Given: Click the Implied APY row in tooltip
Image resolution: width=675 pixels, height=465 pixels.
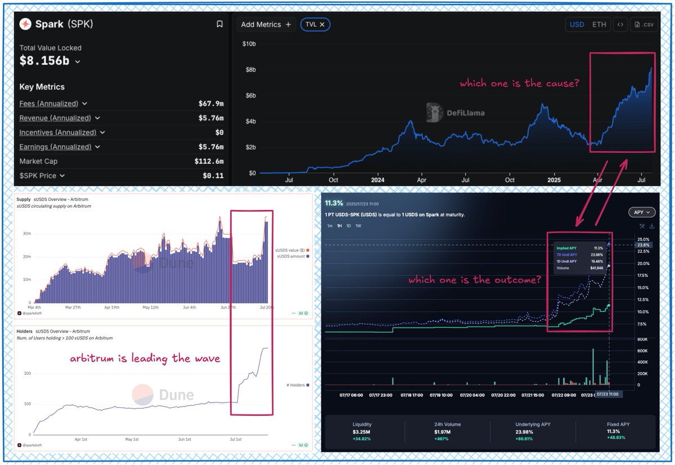Looking at the screenshot, I should tap(580, 248).
